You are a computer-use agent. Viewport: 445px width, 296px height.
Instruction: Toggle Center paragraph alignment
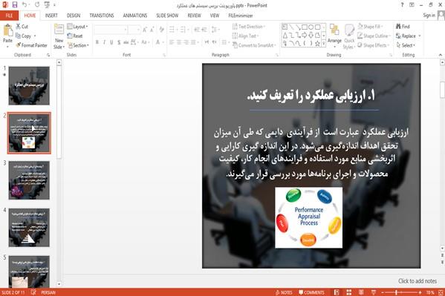coord(179,42)
